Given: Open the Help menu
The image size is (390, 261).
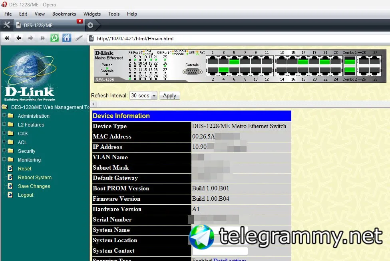Looking at the screenshot, I should [132, 14].
